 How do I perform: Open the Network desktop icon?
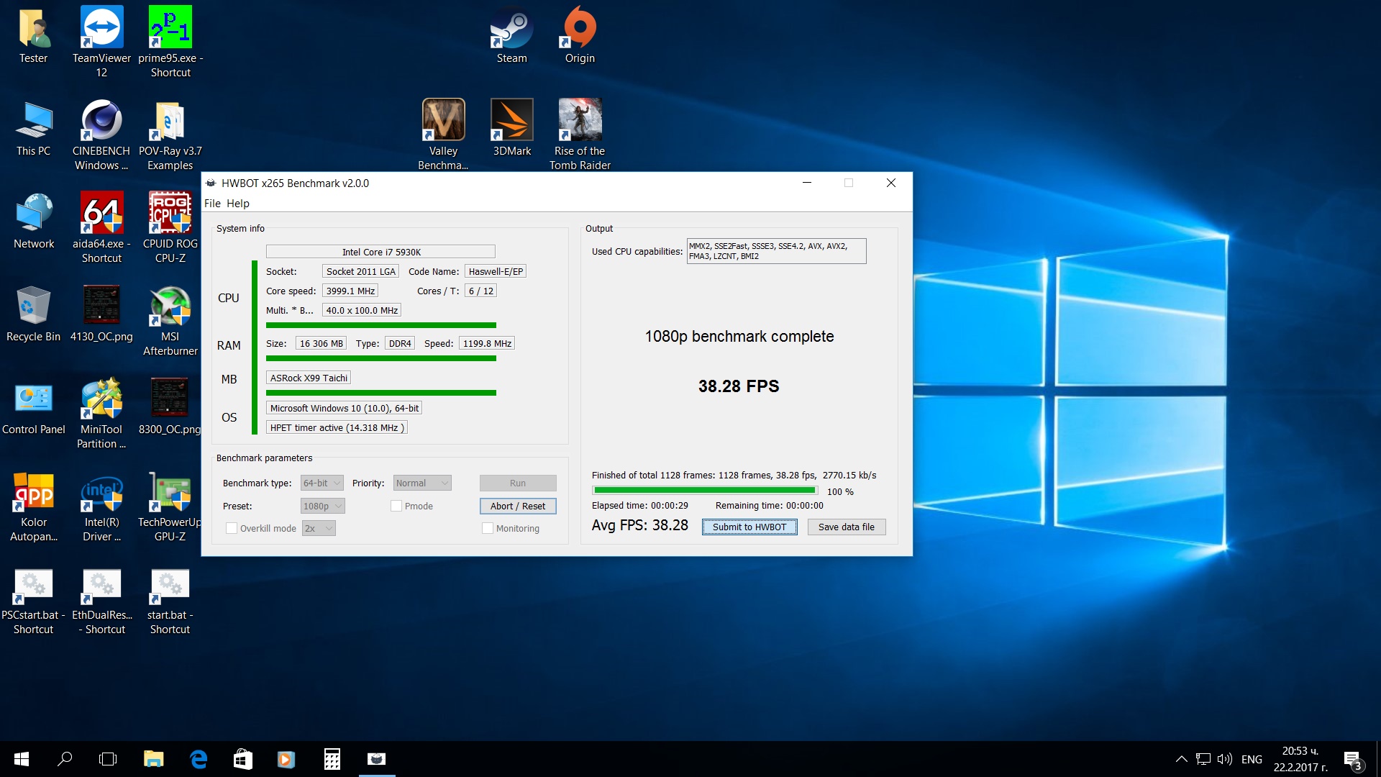click(x=33, y=222)
